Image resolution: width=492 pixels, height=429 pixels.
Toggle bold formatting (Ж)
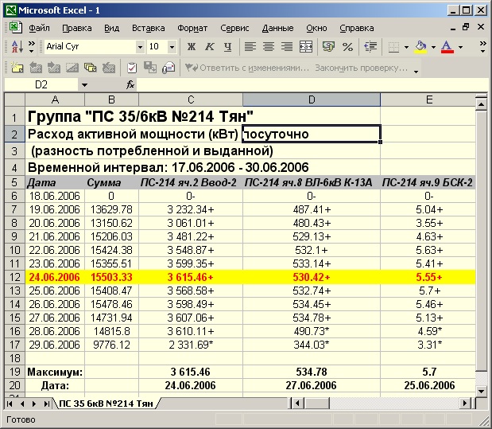click(193, 47)
